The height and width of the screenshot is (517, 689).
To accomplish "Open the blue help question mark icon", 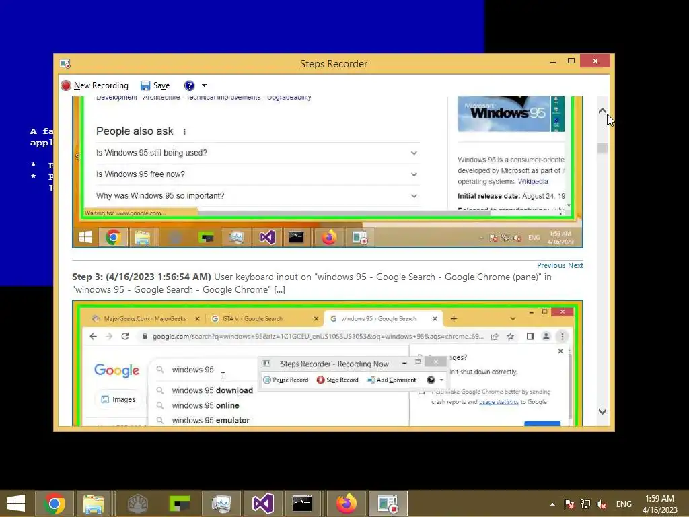I will [x=189, y=85].
